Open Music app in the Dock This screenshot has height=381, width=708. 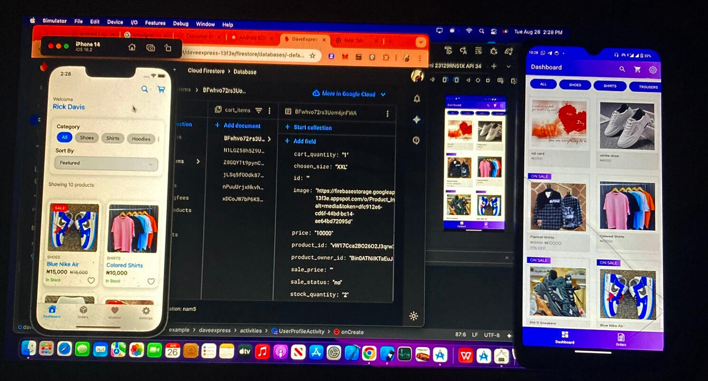coord(262,352)
